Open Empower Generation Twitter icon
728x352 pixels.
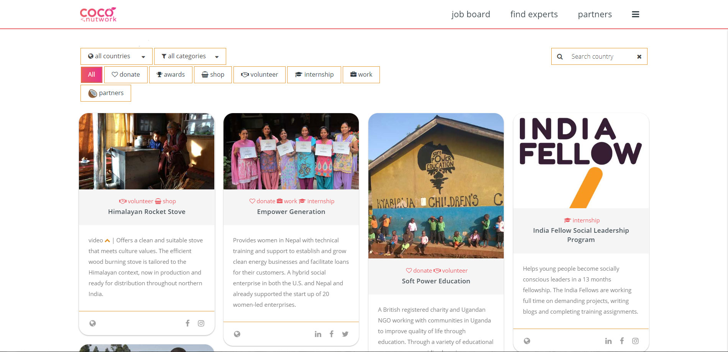coord(345,334)
